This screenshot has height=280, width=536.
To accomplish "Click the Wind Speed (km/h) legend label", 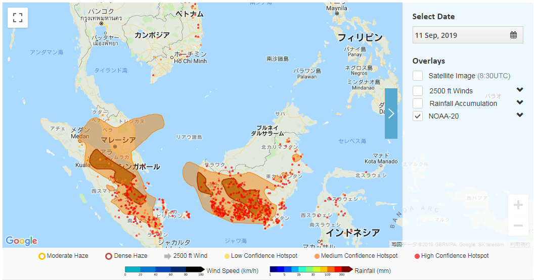I will (233, 270).
